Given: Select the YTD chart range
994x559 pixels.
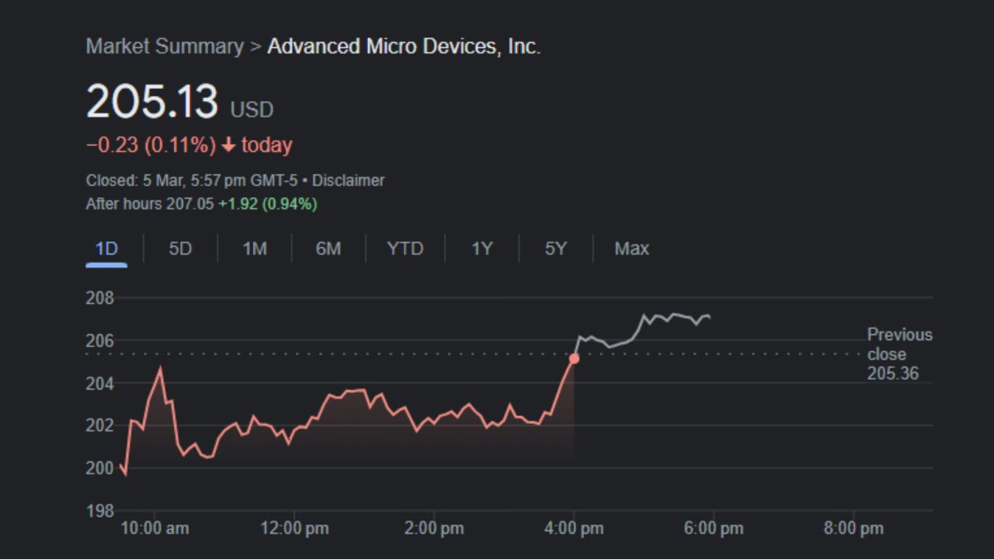Looking at the screenshot, I should (405, 248).
